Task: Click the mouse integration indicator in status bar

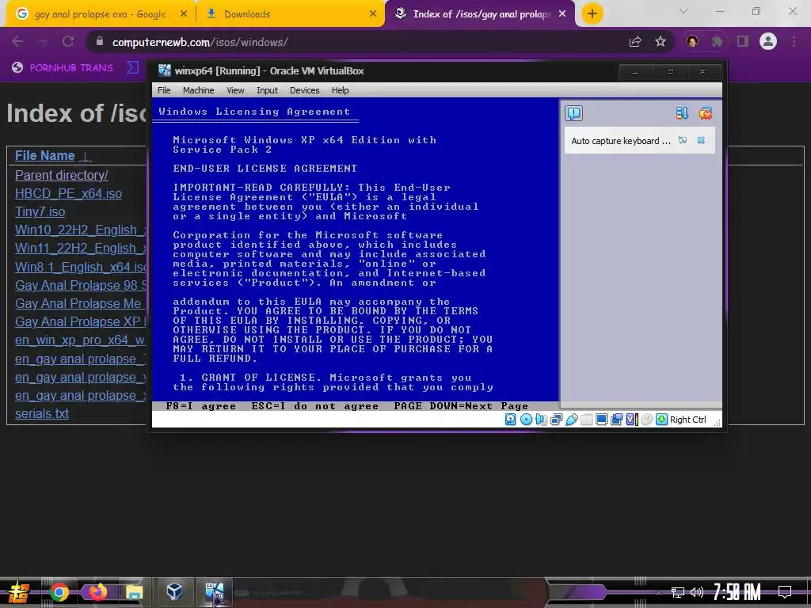Action: (x=646, y=420)
